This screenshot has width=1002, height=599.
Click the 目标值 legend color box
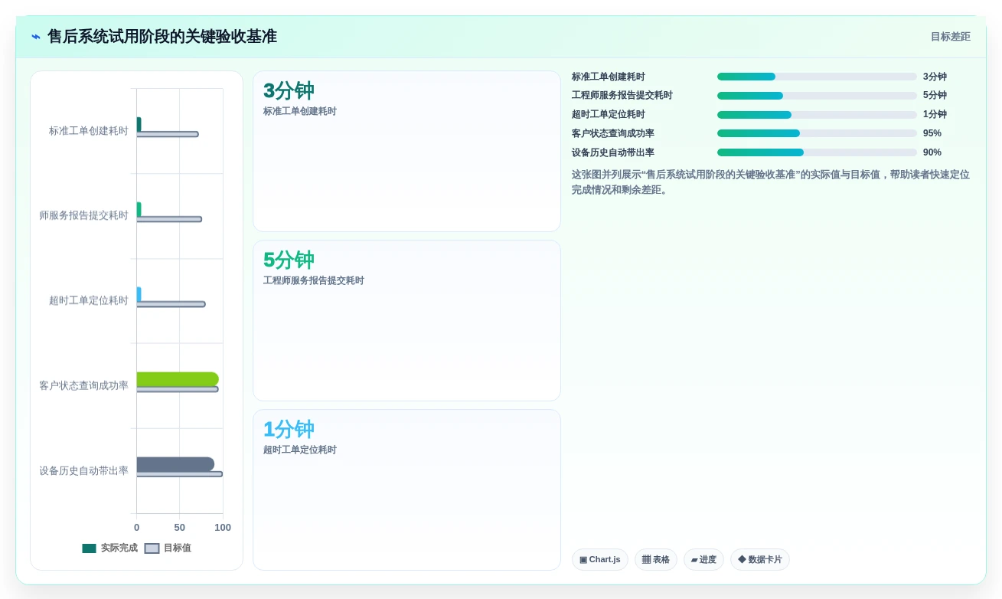[152, 548]
